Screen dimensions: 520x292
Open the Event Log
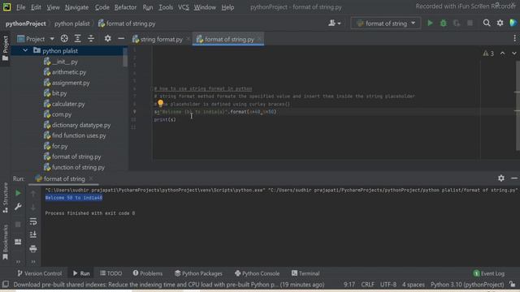tap(489, 273)
